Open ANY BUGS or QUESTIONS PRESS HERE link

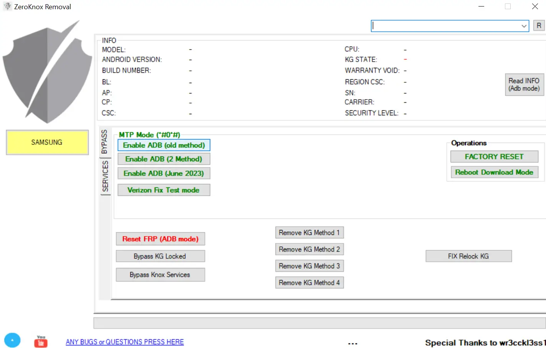[x=125, y=342]
